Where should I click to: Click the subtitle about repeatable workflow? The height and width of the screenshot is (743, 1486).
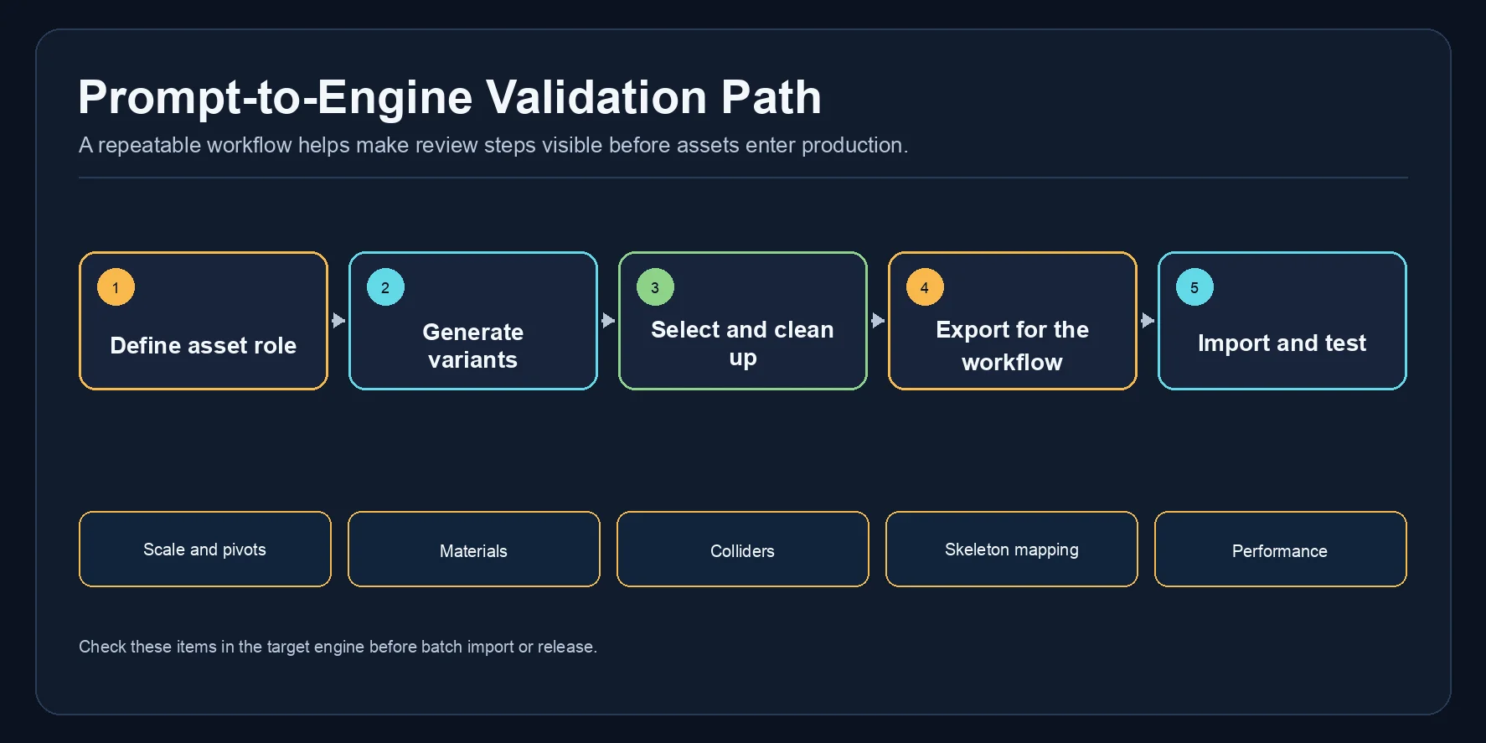coord(493,145)
